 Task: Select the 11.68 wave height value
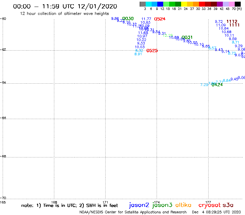[x=143, y=33]
